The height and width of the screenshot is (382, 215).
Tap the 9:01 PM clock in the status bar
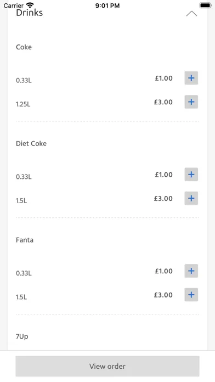[107, 5]
